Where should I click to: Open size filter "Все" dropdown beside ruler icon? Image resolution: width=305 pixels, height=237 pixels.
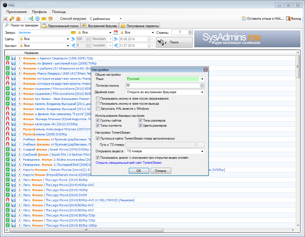click(94, 33)
